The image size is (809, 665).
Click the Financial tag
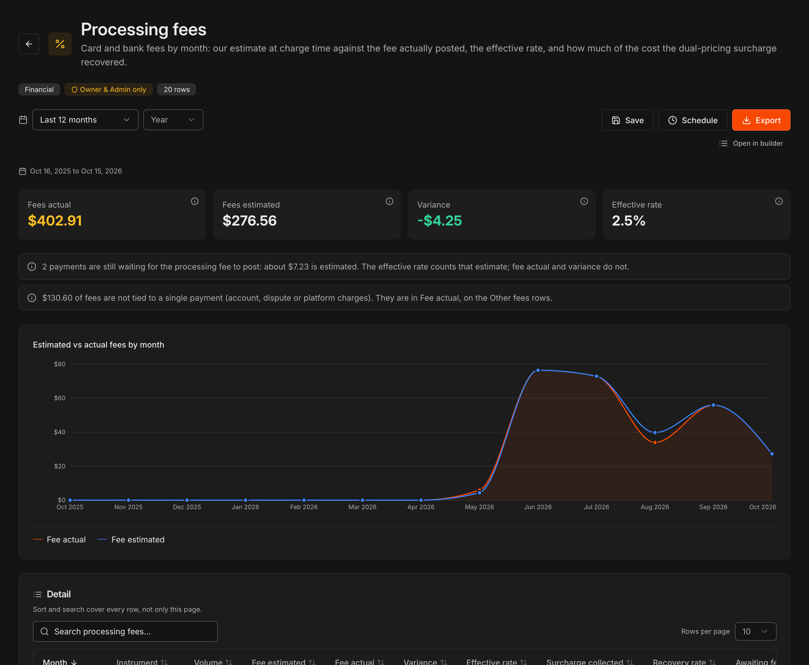click(x=39, y=89)
